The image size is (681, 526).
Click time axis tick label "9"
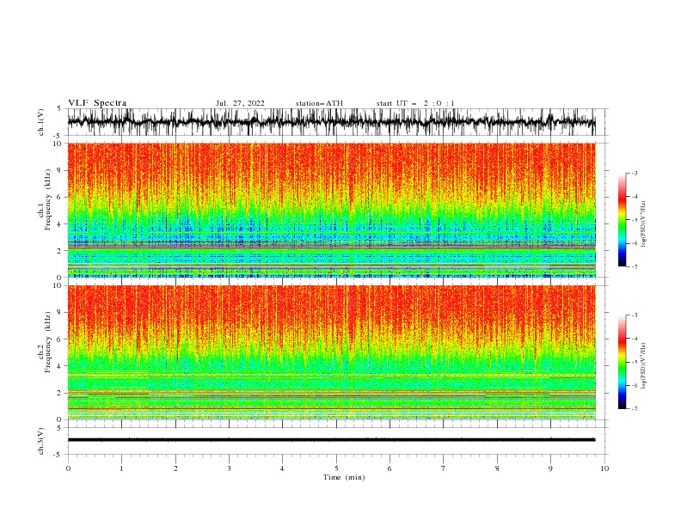[550, 468]
